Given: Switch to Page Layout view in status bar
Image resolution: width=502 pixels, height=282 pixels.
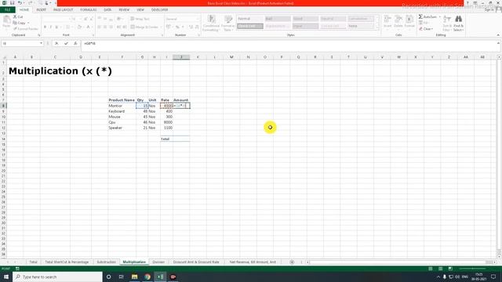Looking at the screenshot, I should click(441, 269).
